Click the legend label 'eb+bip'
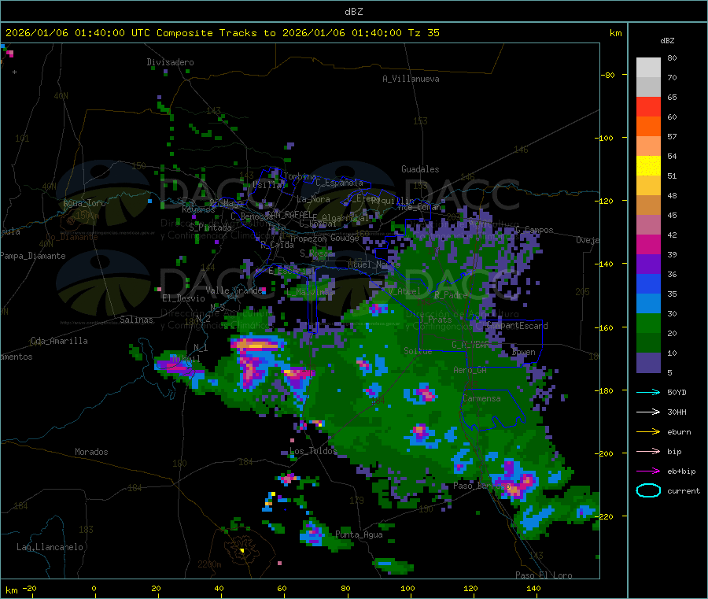Image resolution: width=708 pixels, height=599 pixels. pyautogui.click(x=681, y=471)
